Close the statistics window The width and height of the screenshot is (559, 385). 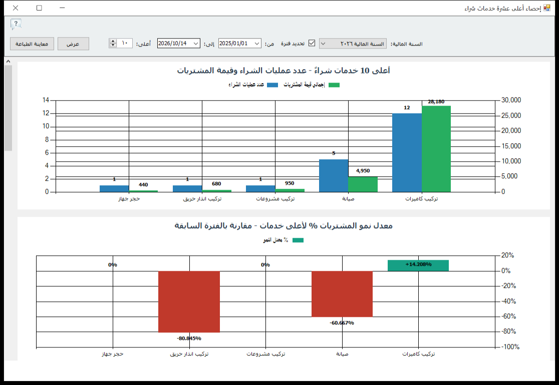point(16,8)
